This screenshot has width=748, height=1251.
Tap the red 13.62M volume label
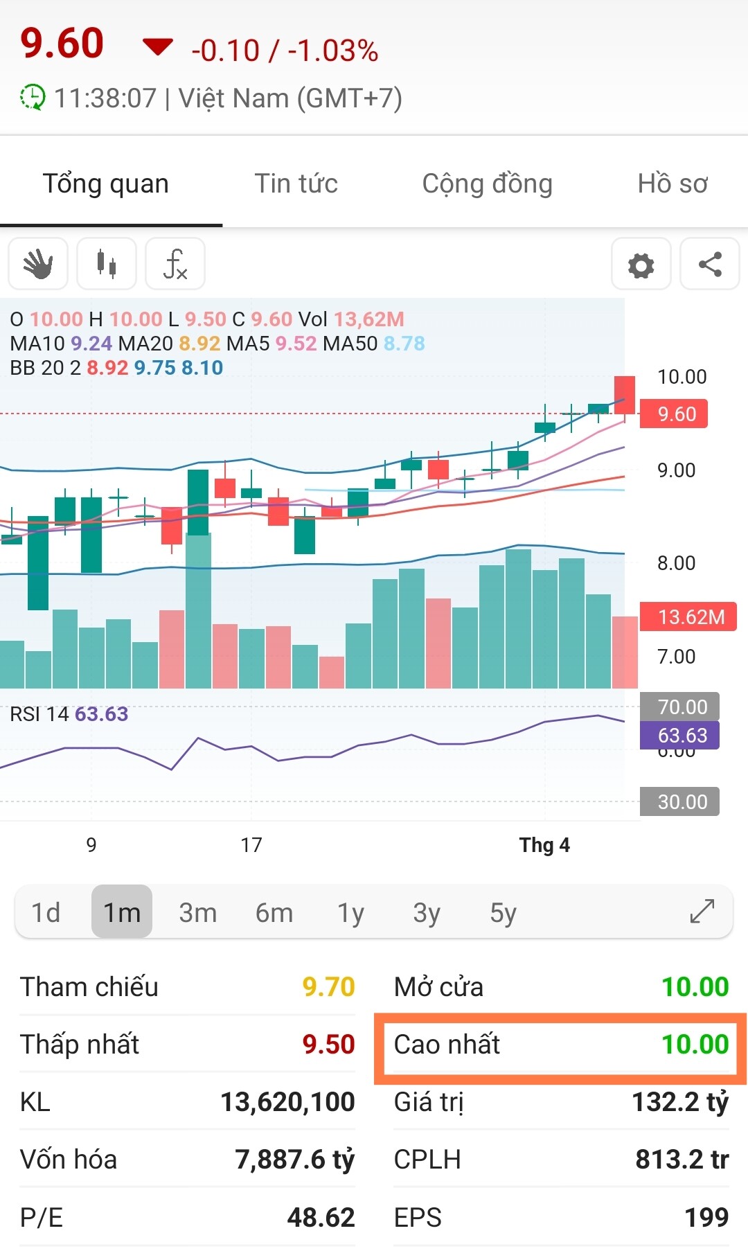point(690,616)
